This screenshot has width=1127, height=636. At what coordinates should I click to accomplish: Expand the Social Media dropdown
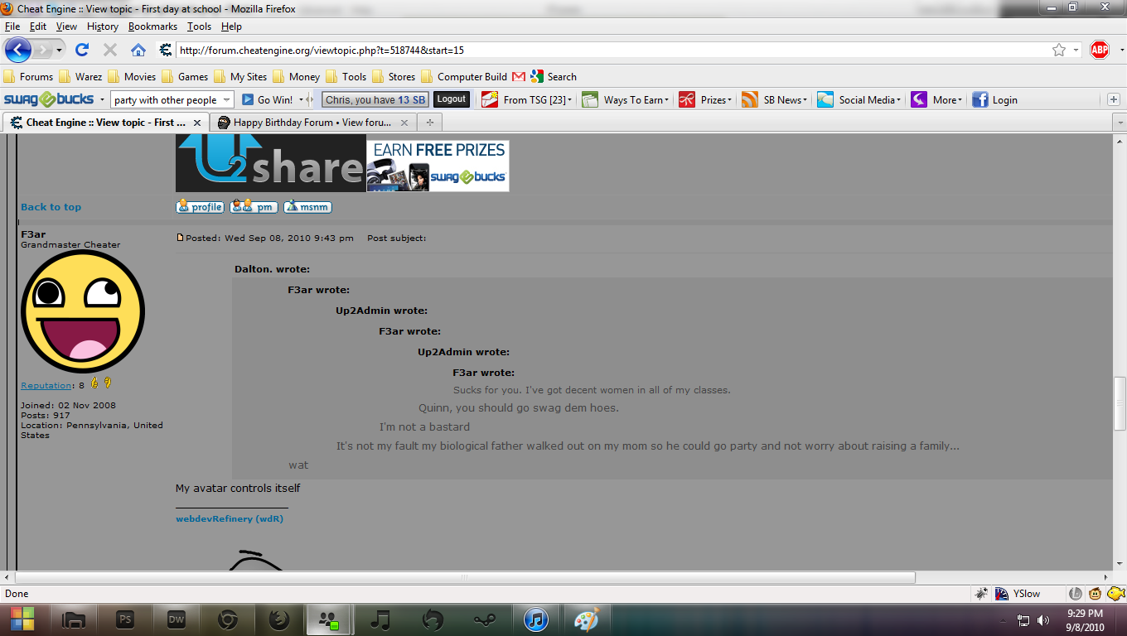tap(899, 100)
